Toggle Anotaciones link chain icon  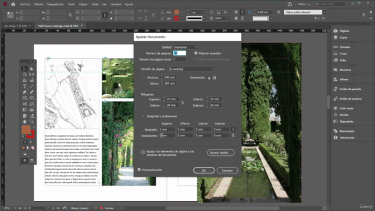233,135
